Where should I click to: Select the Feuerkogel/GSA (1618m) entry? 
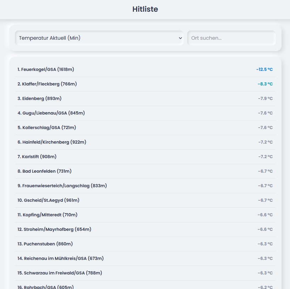tap(46, 70)
